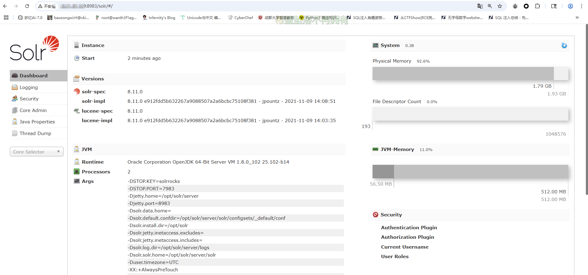Open the browser zoom magnifier icon

tap(490, 6)
